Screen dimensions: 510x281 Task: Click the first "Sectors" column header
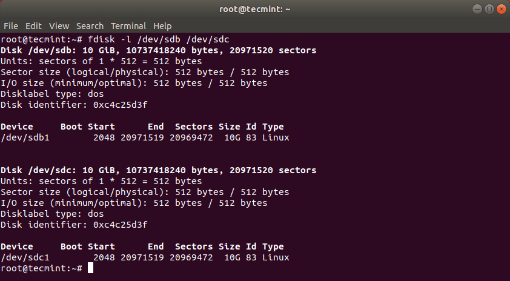(194, 127)
